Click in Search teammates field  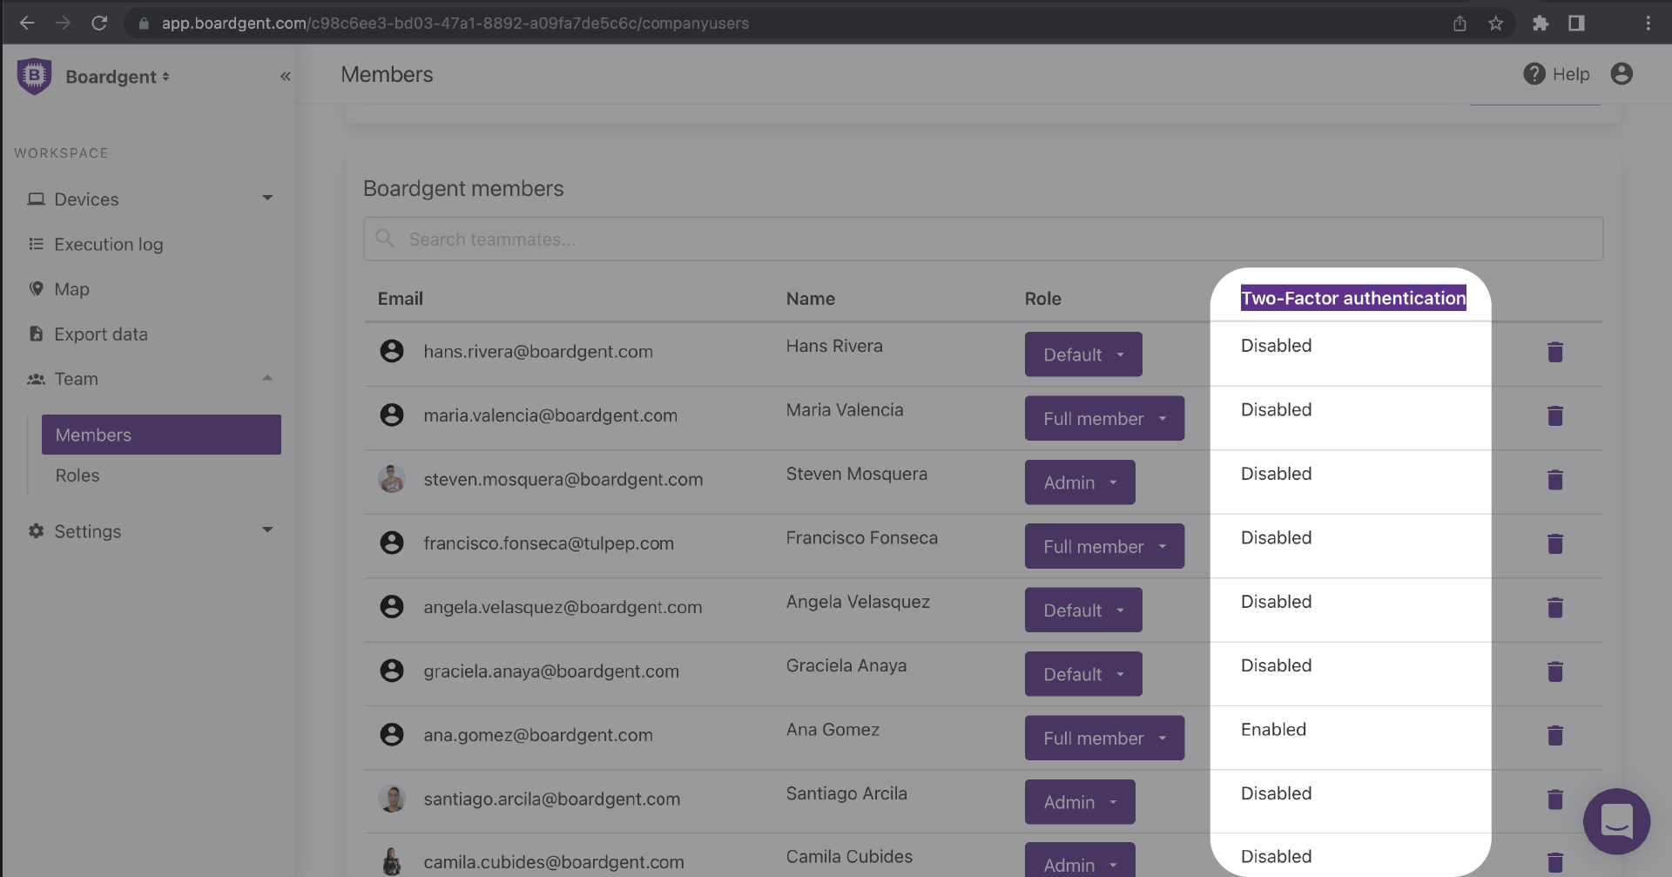coord(983,239)
